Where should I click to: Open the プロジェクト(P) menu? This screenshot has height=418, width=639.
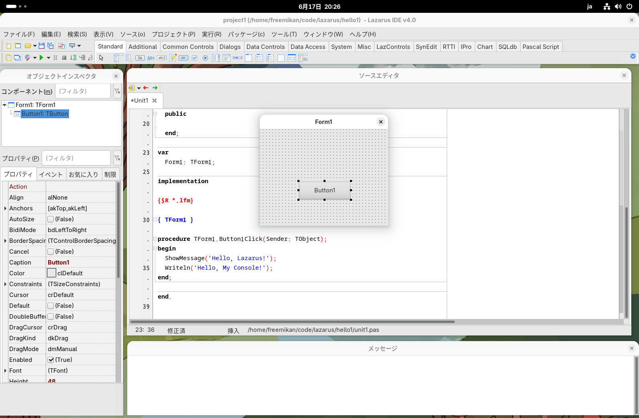(x=173, y=34)
